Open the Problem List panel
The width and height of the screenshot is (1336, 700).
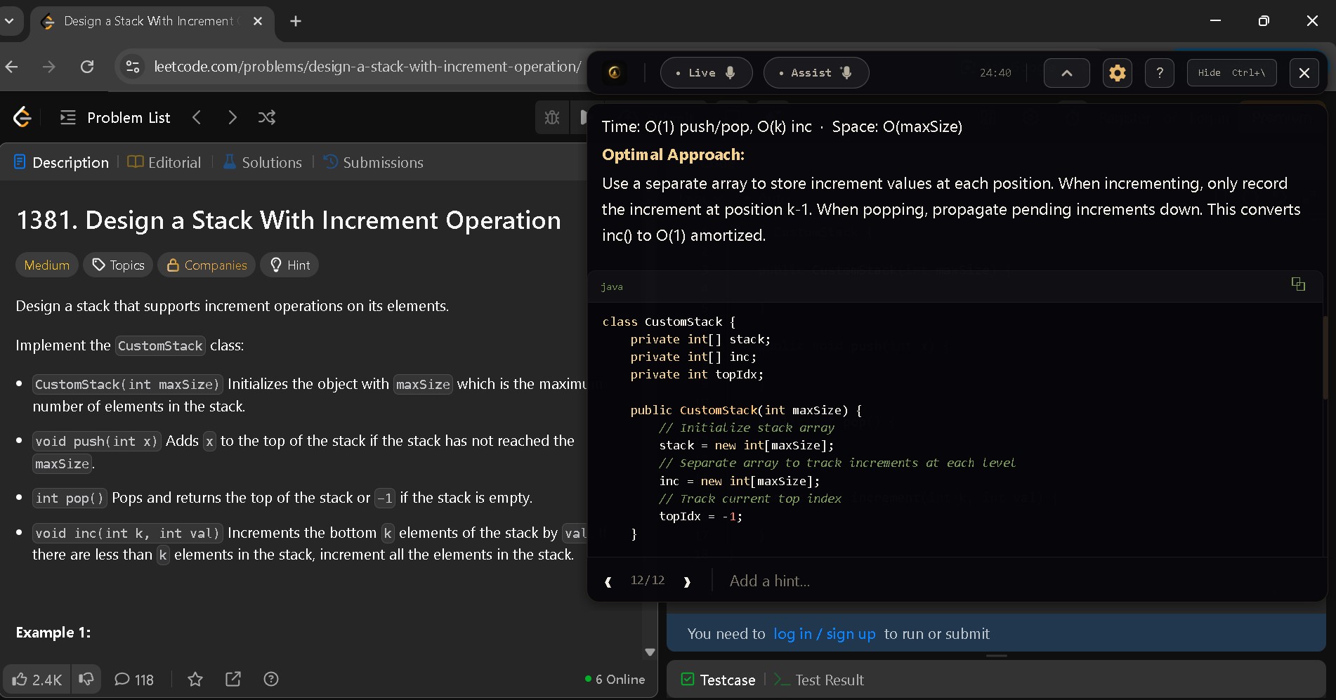115,117
